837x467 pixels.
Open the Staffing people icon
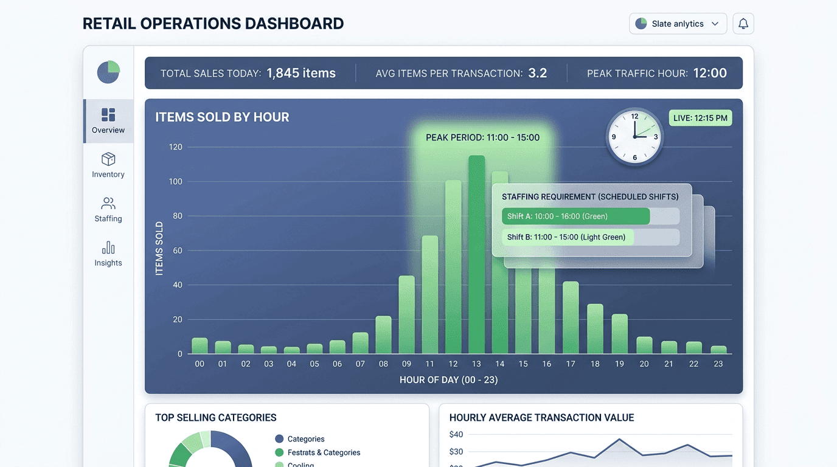[108, 203]
